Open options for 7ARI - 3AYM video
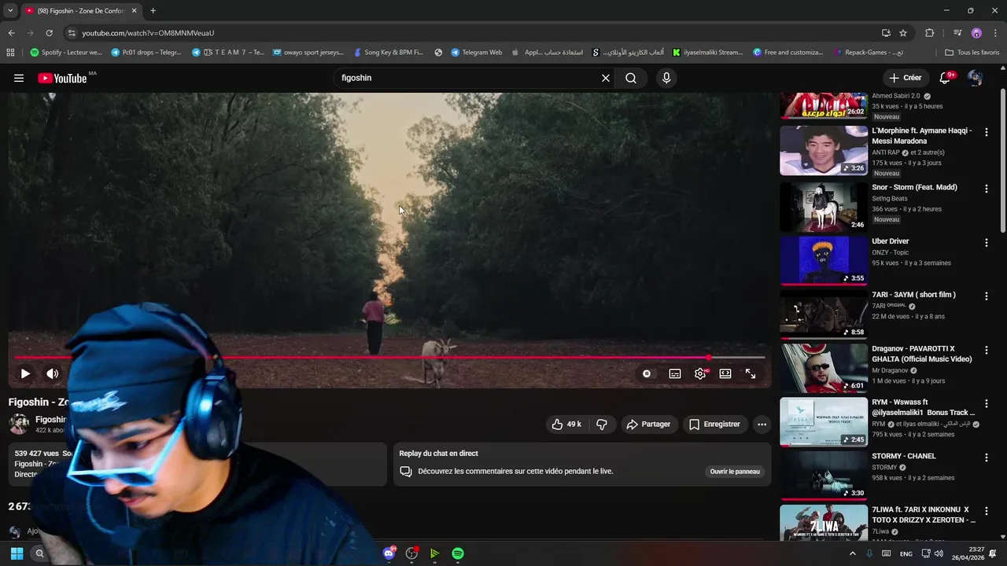This screenshot has height=566, width=1007. pos(987,296)
